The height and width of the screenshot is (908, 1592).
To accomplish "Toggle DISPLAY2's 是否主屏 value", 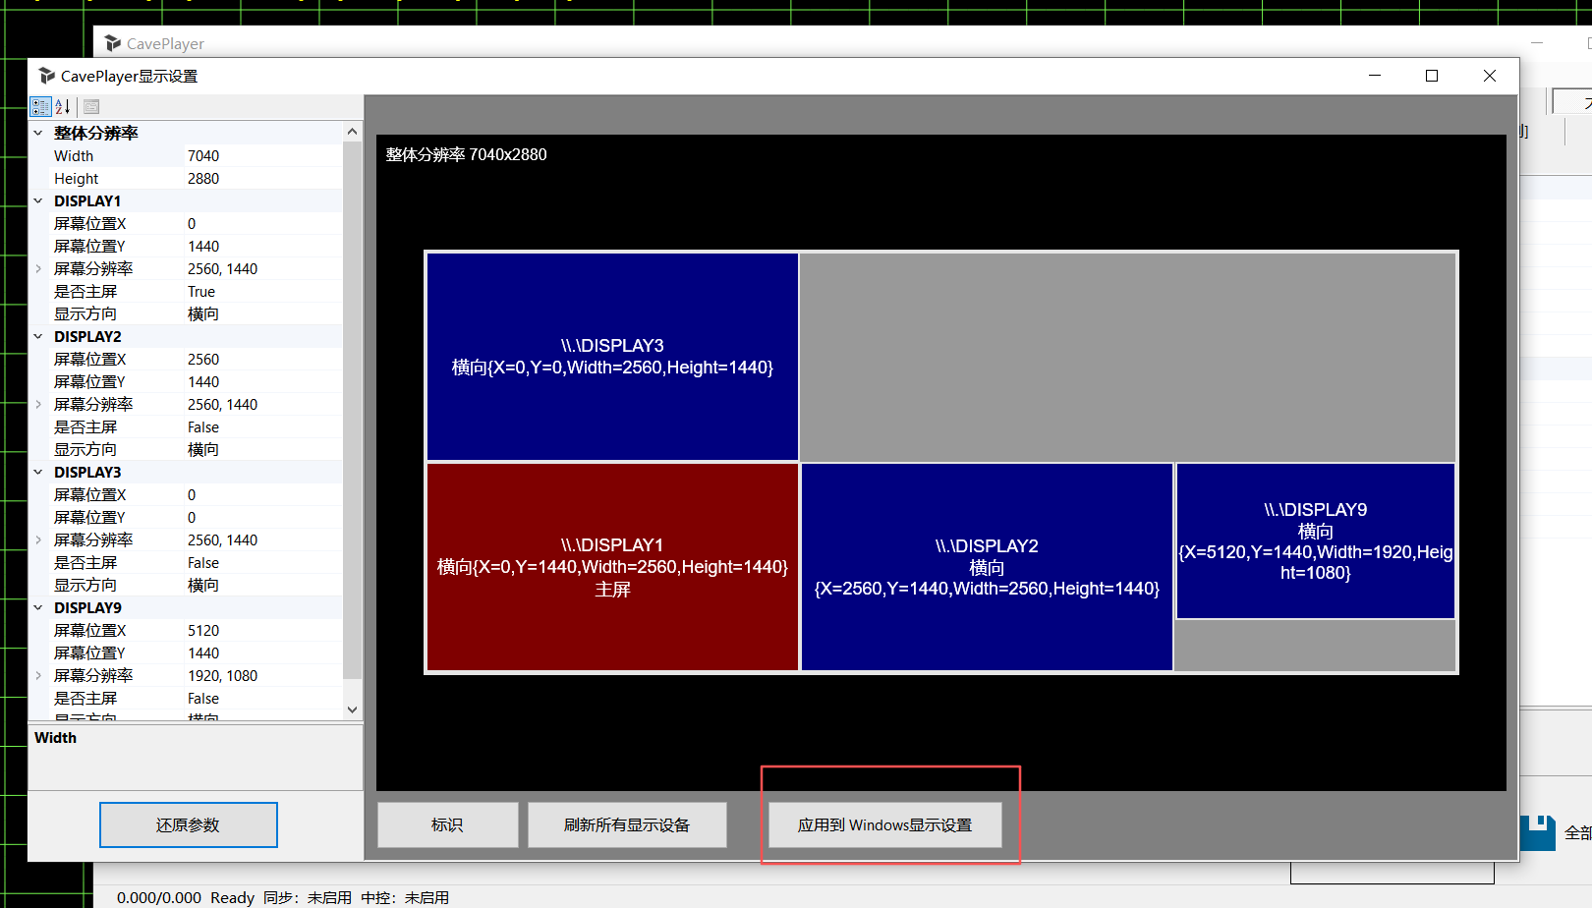I will [202, 426].
